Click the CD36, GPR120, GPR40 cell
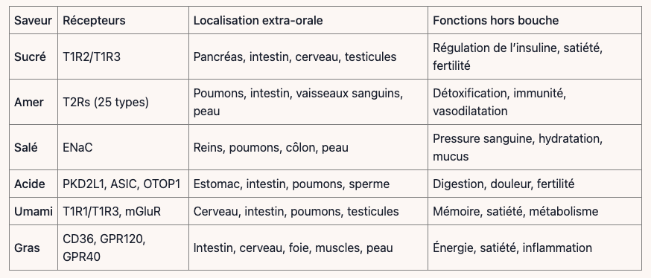The image size is (651, 278). pyautogui.click(x=104, y=248)
